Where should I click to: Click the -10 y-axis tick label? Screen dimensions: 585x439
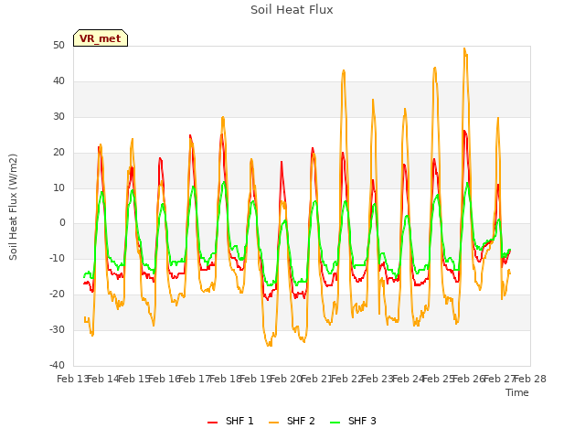click(x=57, y=258)
